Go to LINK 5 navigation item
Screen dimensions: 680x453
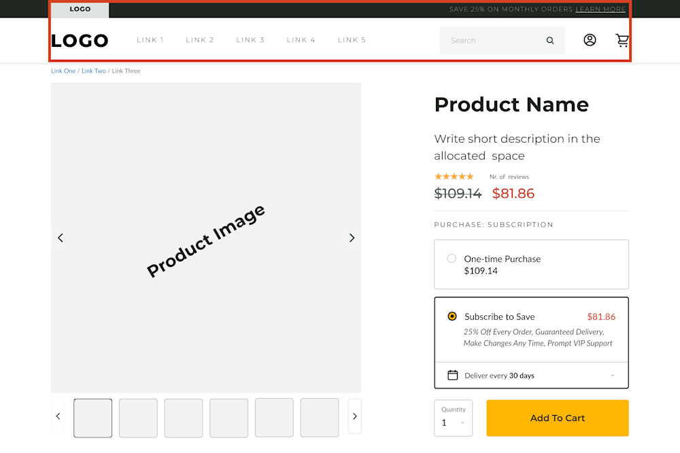pyautogui.click(x=352, y=40)
